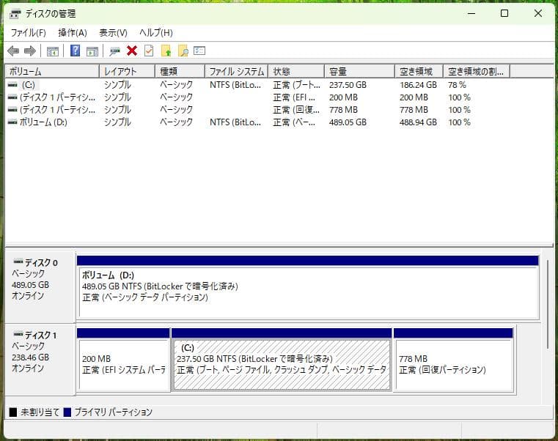Image resolution: width=558 pixels, height=441 pixels.
Task: Select the ボリューム (D:) partition block on Disk 0
Action: pyautogui.click(x=308, y=287)
